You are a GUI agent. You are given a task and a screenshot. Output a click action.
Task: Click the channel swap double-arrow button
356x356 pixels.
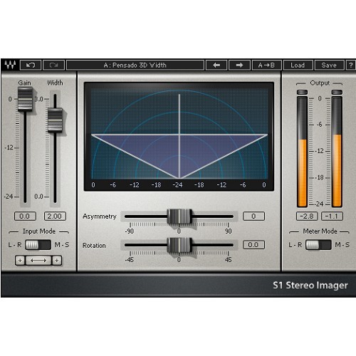click(x=38, y=261)
